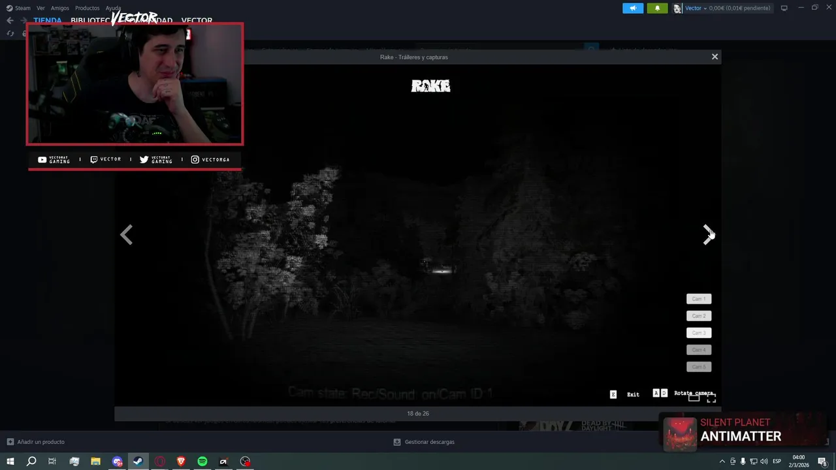Click the wallet balance 0,00€ text
This screenshot has height=470, width=836.
click(x=739, y=8)
